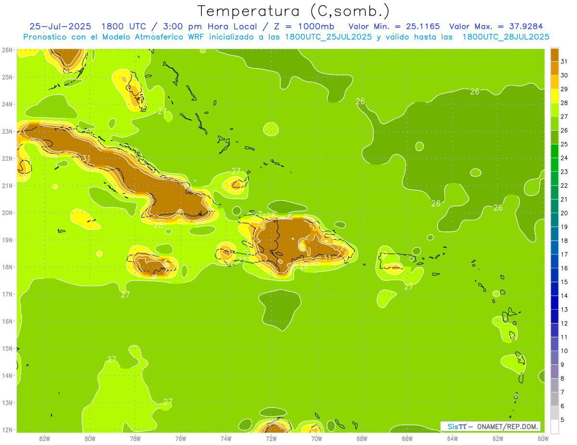Click the '76W' longitude axis label
The width and height of the screenshot is (577, 445).
[x=181, y=438]
